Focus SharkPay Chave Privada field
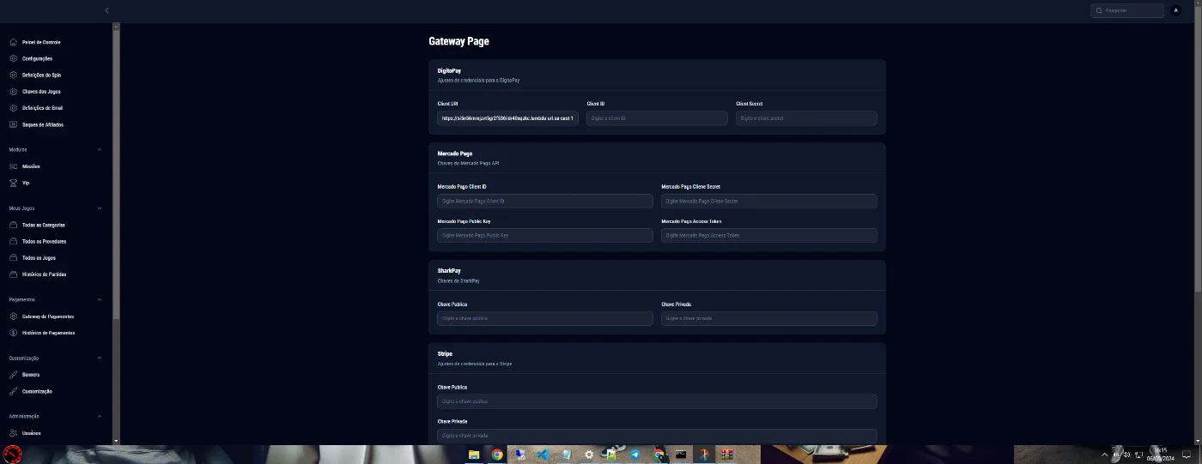The height and width of the screenshot is (464, 1202). (769, 318)
